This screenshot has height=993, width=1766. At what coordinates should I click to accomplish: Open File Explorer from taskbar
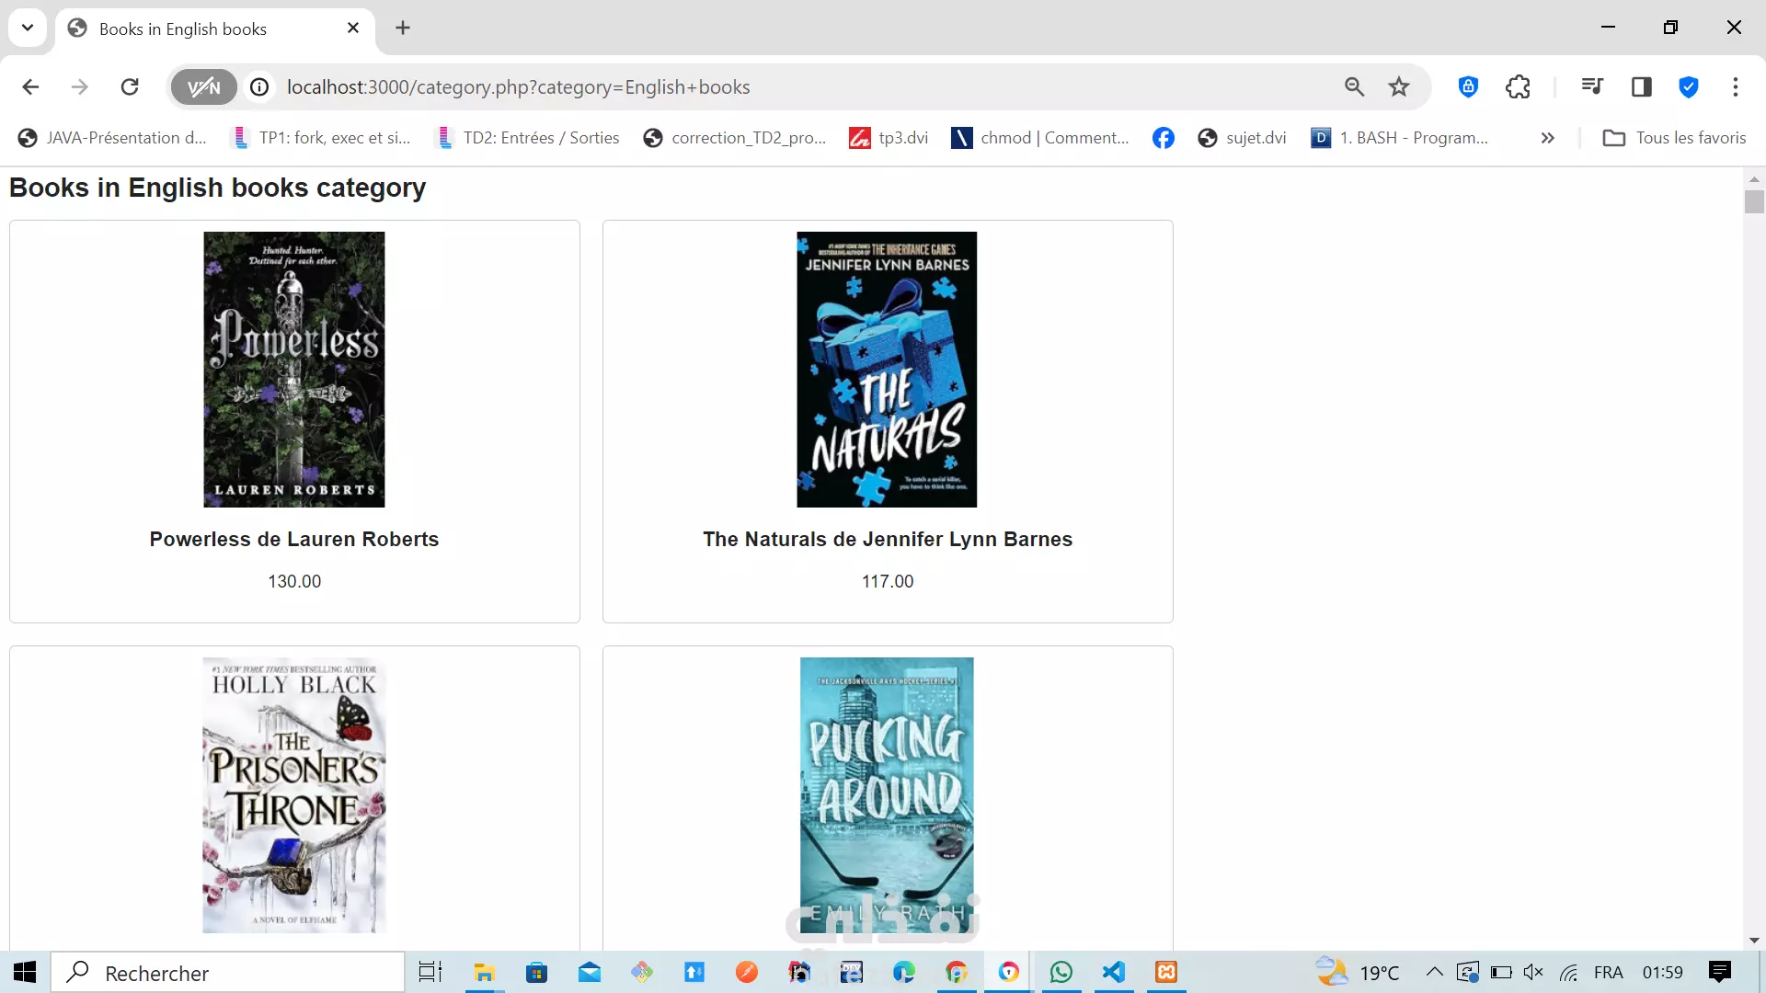484,973
